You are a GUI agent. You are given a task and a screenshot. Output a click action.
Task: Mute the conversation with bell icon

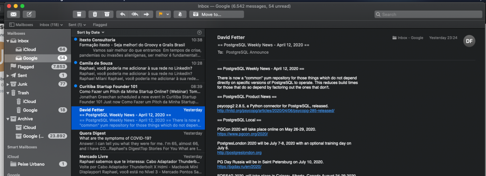tap(180, 15)
